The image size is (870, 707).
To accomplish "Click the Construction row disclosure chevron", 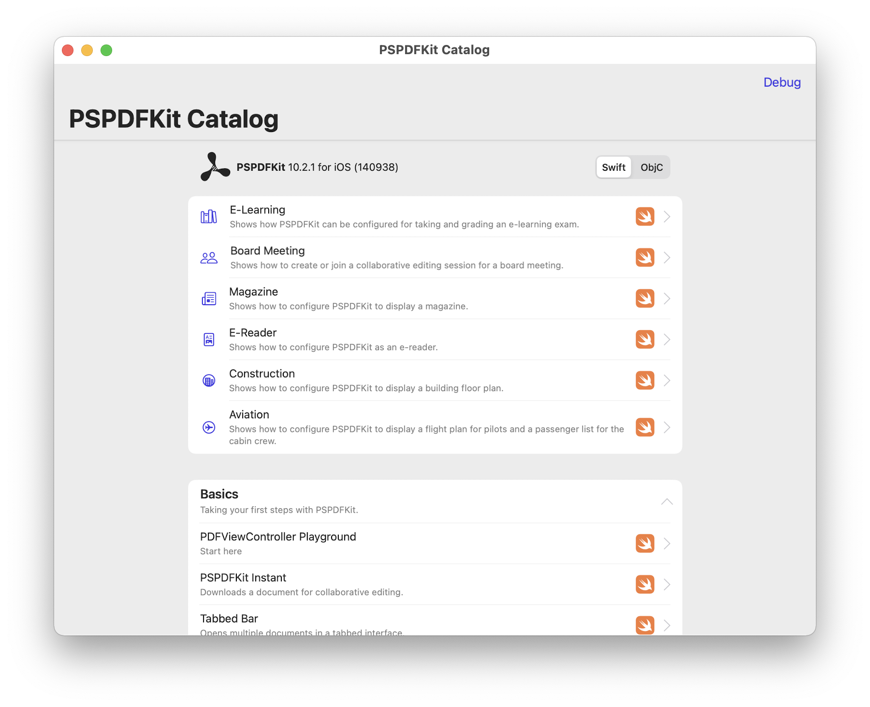I will pyautogui.click(x=667, y=381).
